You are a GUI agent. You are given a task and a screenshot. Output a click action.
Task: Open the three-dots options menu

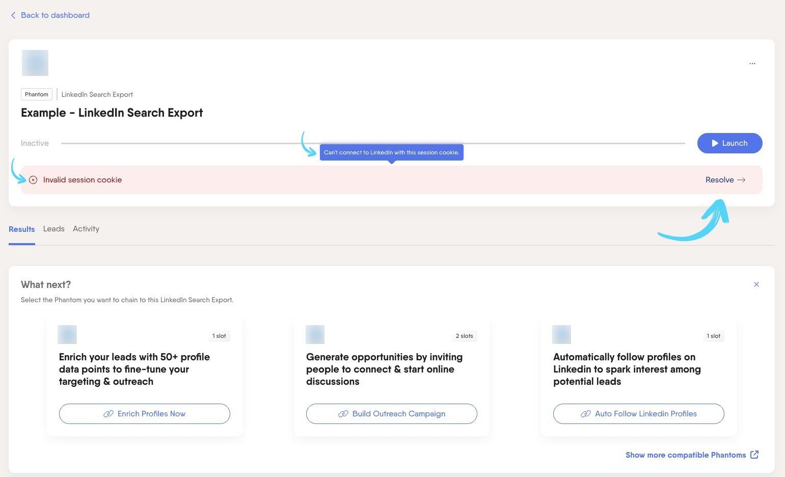click(x=752, y=64)
